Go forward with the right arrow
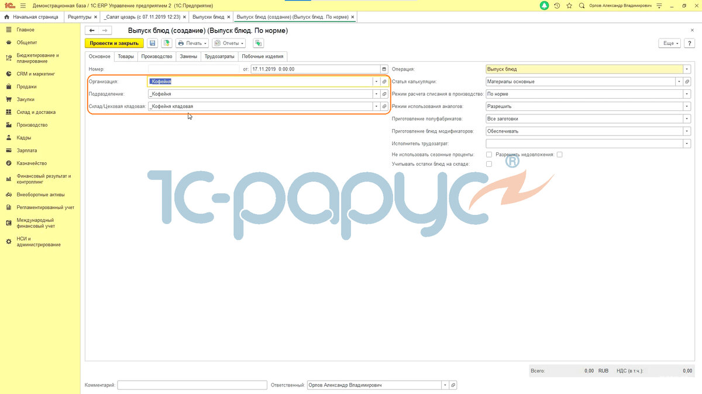This screenshot has height=394, width=702. click(x=105, y=30)
